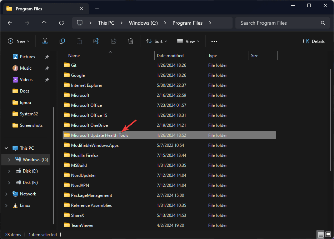Open Docs folder in the sidebar
The width and height of the screenshot is (334, 239).
pos(25,91)
